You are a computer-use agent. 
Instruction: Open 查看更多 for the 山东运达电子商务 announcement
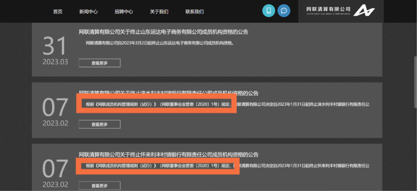click(x=100, y=63)
